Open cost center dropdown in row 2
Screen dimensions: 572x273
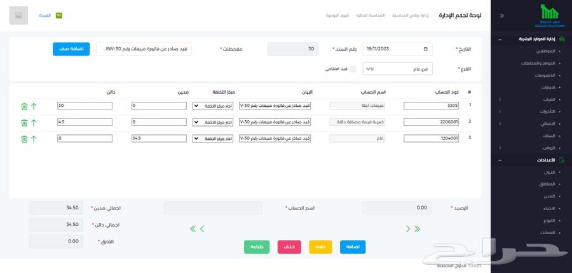pyautogui.click(x=213, y=122)
